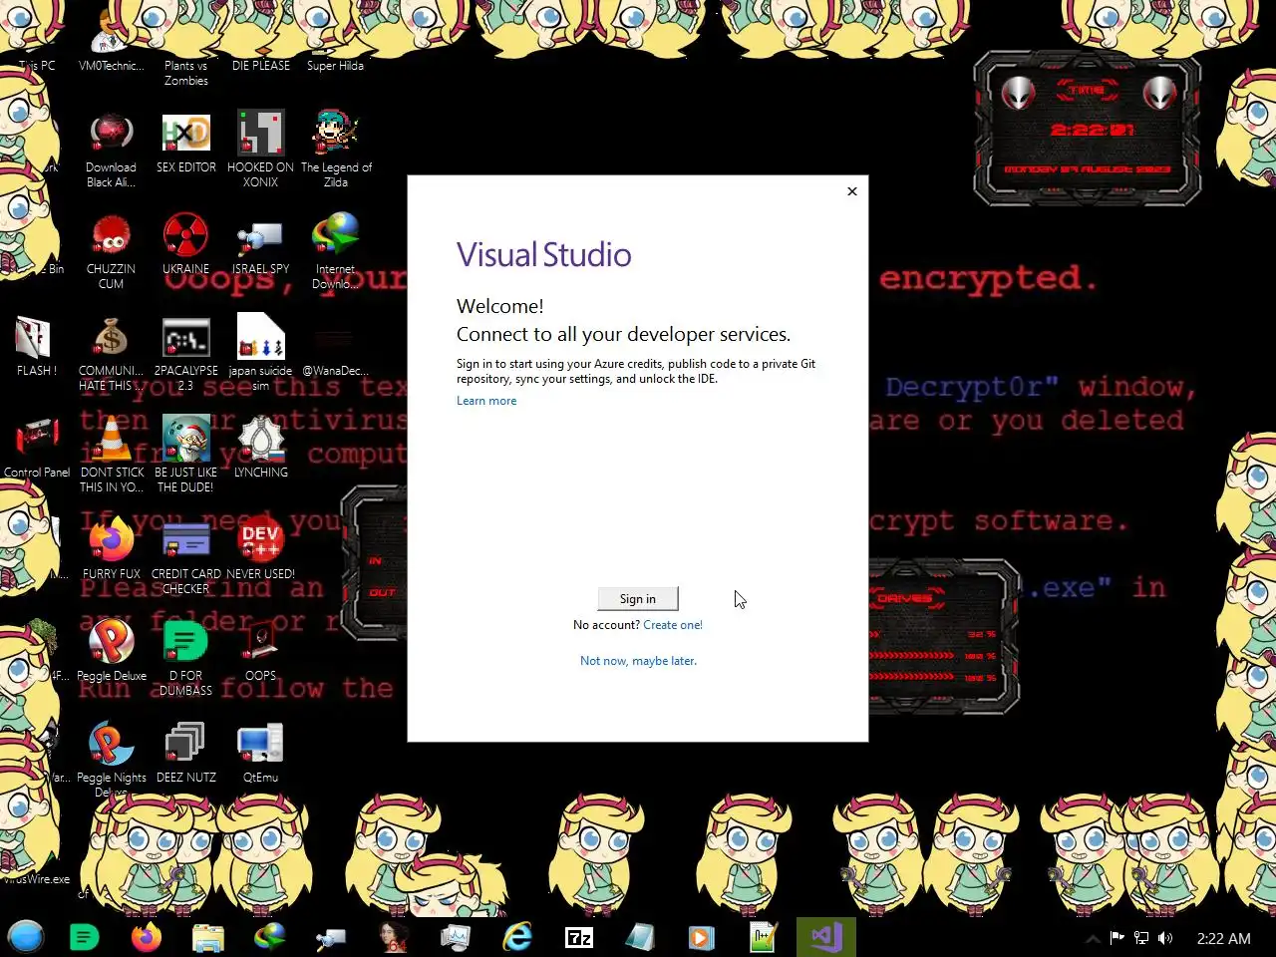Select the D FOR DUMBASS icon
The width and height of the screenshot is (1276, 957).
(x=186, y=658)
